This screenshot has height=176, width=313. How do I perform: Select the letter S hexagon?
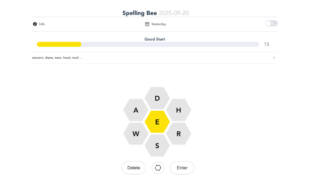click(x=157, y=146)
